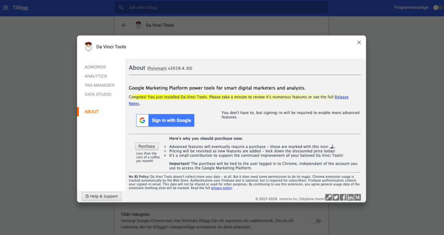Click the Google G logo on sign-in button
Image resolution: width=444 pixels, height=235 pixels.
pyautogui.click(x=142, y=121)
